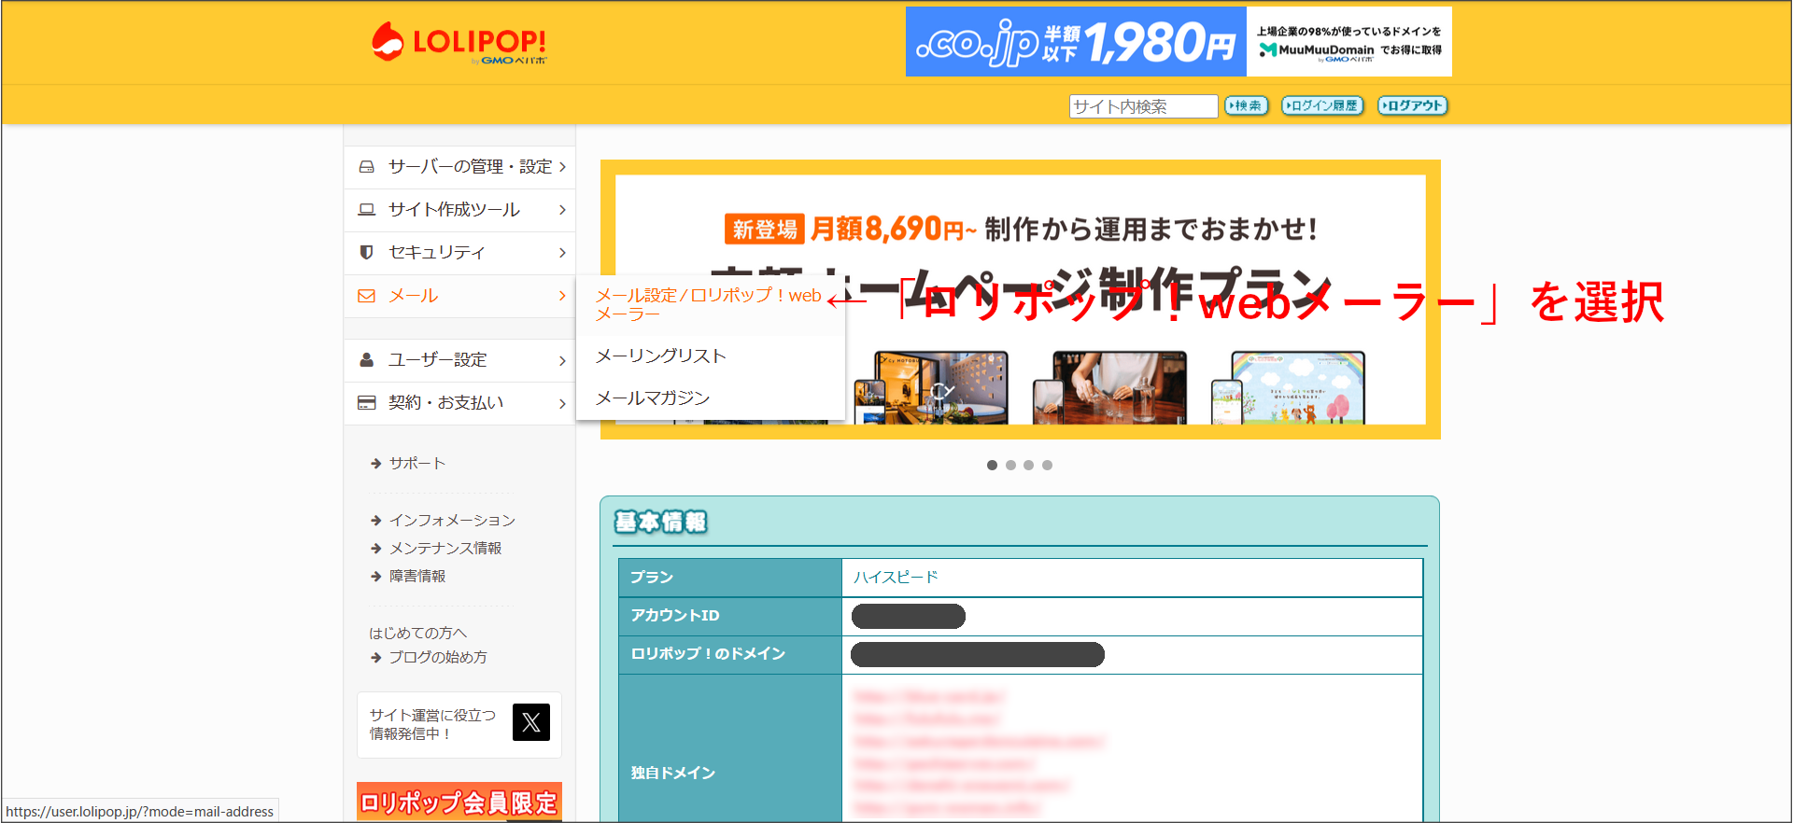Click the arrow icon beside メンテナンス情報
The image size is (1793, 823).
[x=376, y=549]
